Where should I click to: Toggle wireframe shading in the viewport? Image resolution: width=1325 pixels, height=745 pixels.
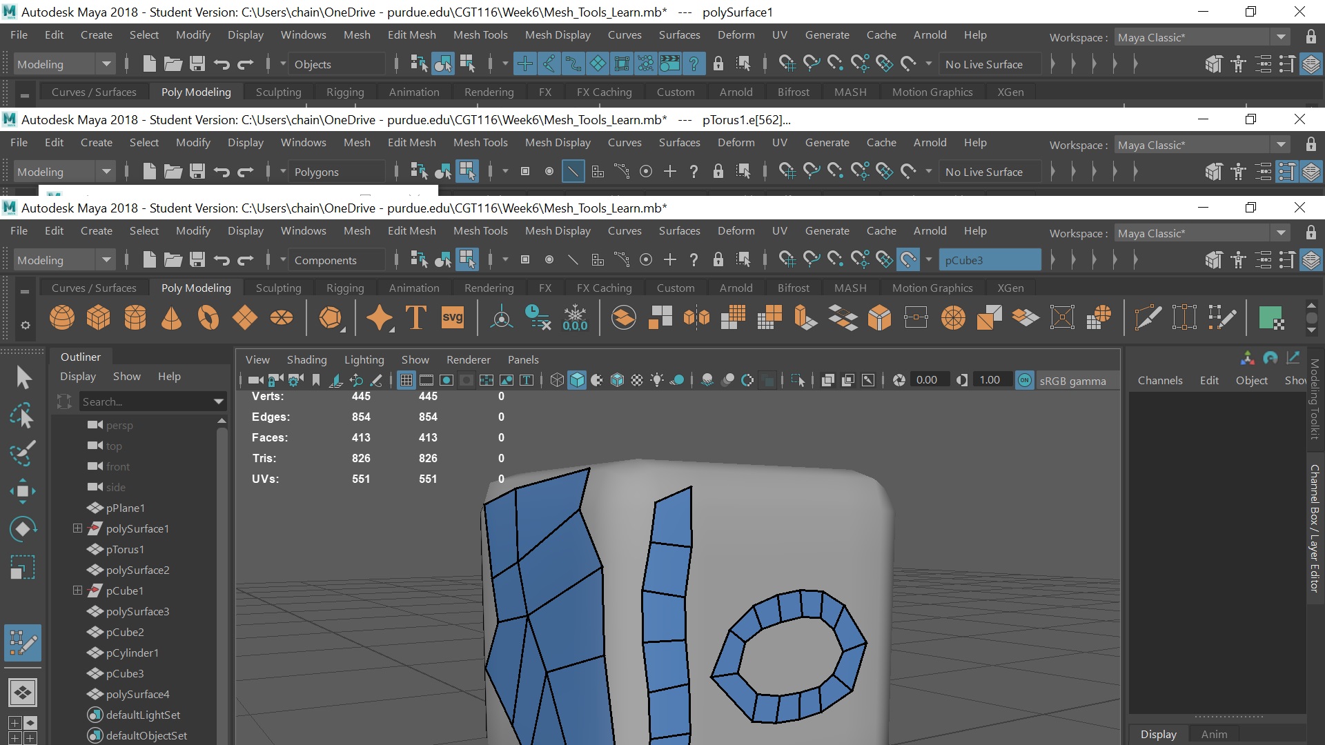(x=557, y=380)
